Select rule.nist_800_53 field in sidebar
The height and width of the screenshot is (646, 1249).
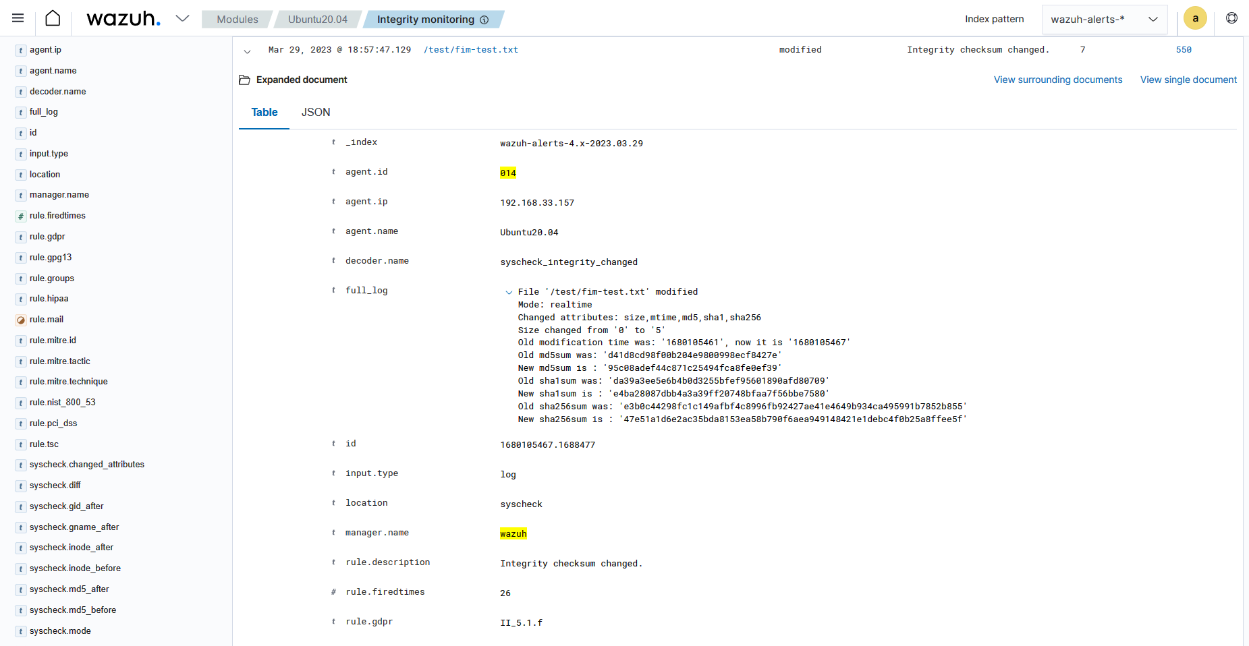pyautogui.click(x=62, y=403)
